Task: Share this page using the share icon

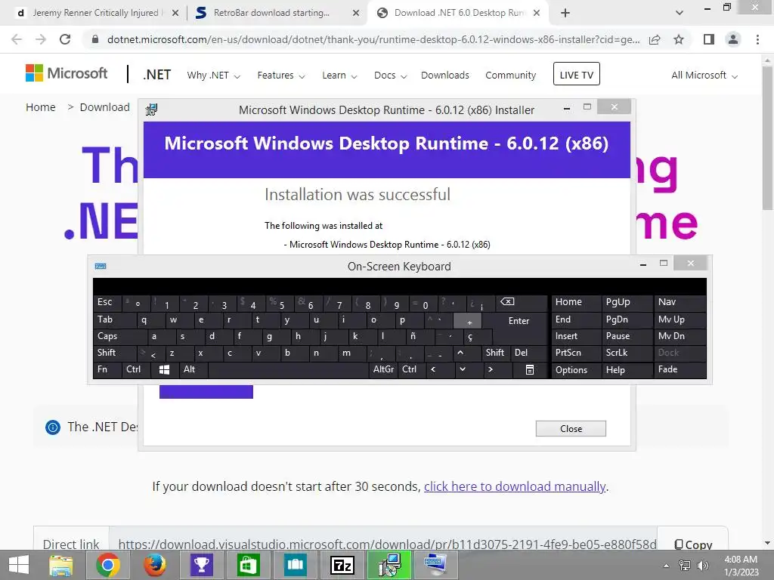Action: pyautogui.click(x=655, y=39)
